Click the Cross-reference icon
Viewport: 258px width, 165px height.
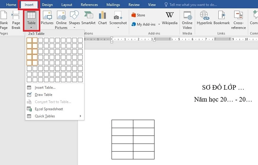click(x=238, y=19)
